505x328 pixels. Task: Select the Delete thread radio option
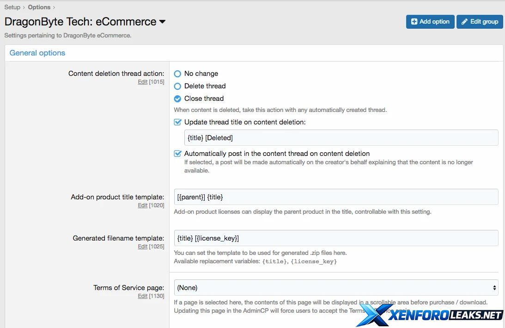(177, 86)
